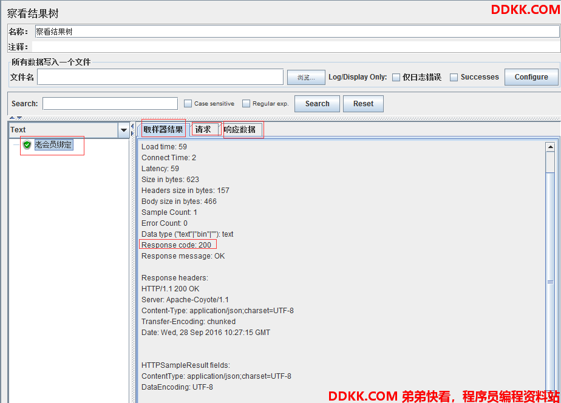
Task: Click the Reset button
Action: [x=363, y=104]
